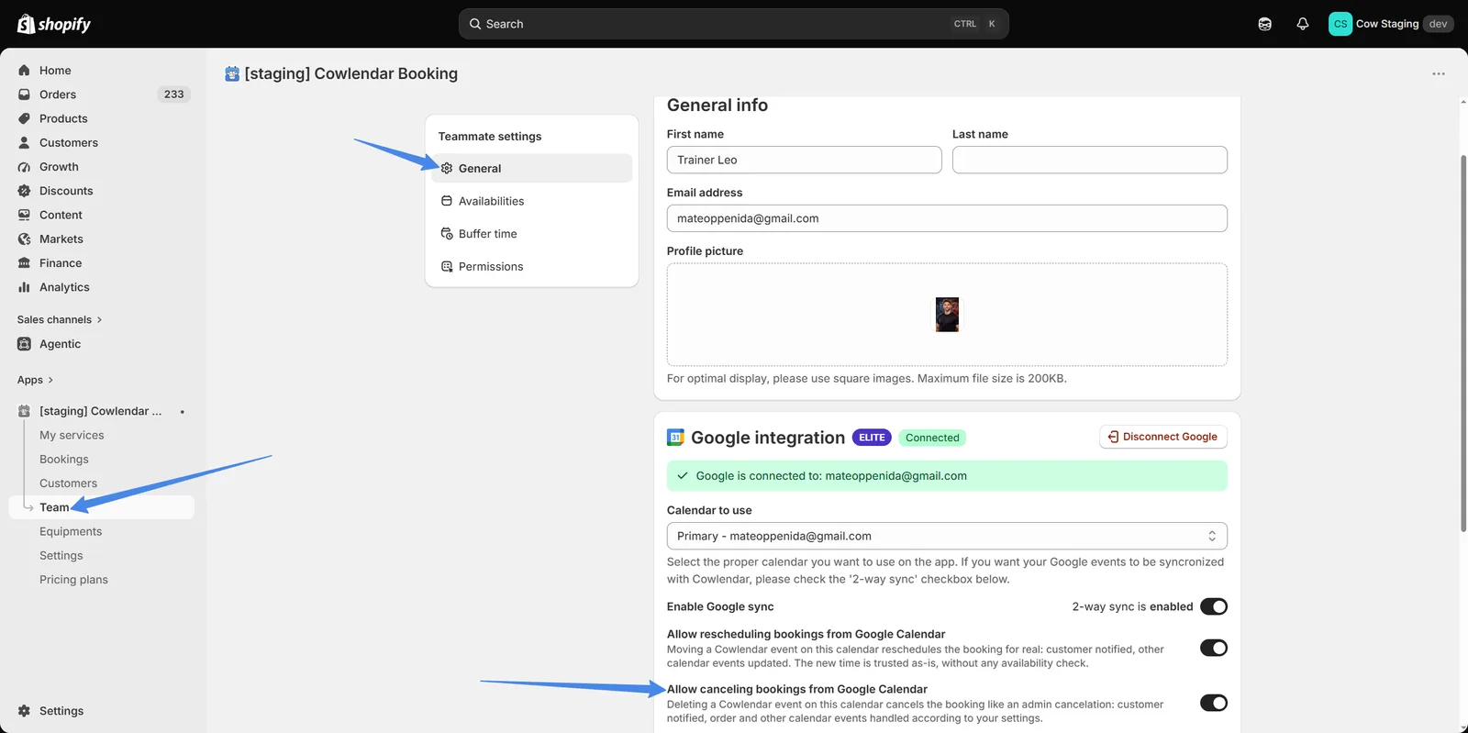The height and width of the screenshot is (733, 1468).
Task: Expand the Sales channels section
Action: click(60, 319)
